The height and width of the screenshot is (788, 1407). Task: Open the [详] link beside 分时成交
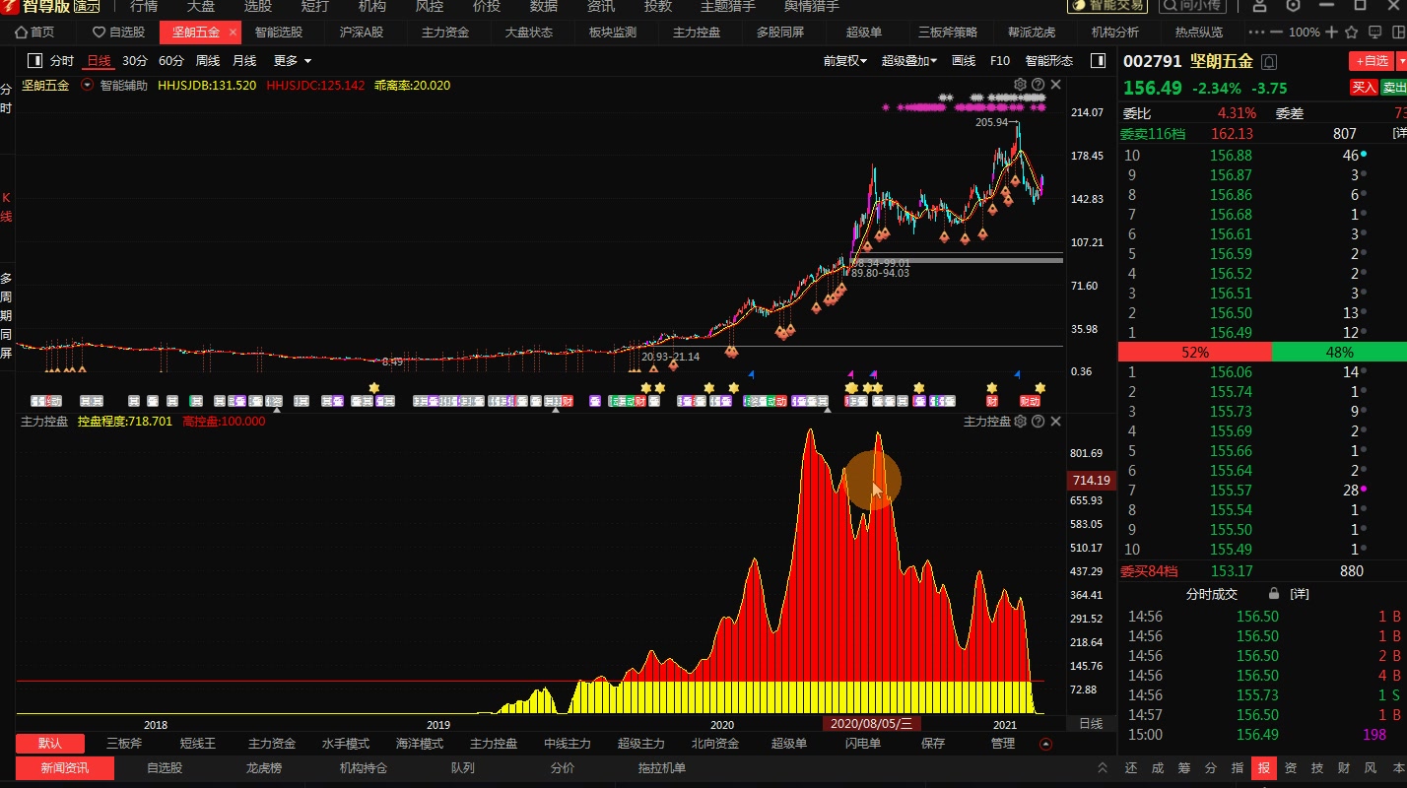tap(1301, 594)
